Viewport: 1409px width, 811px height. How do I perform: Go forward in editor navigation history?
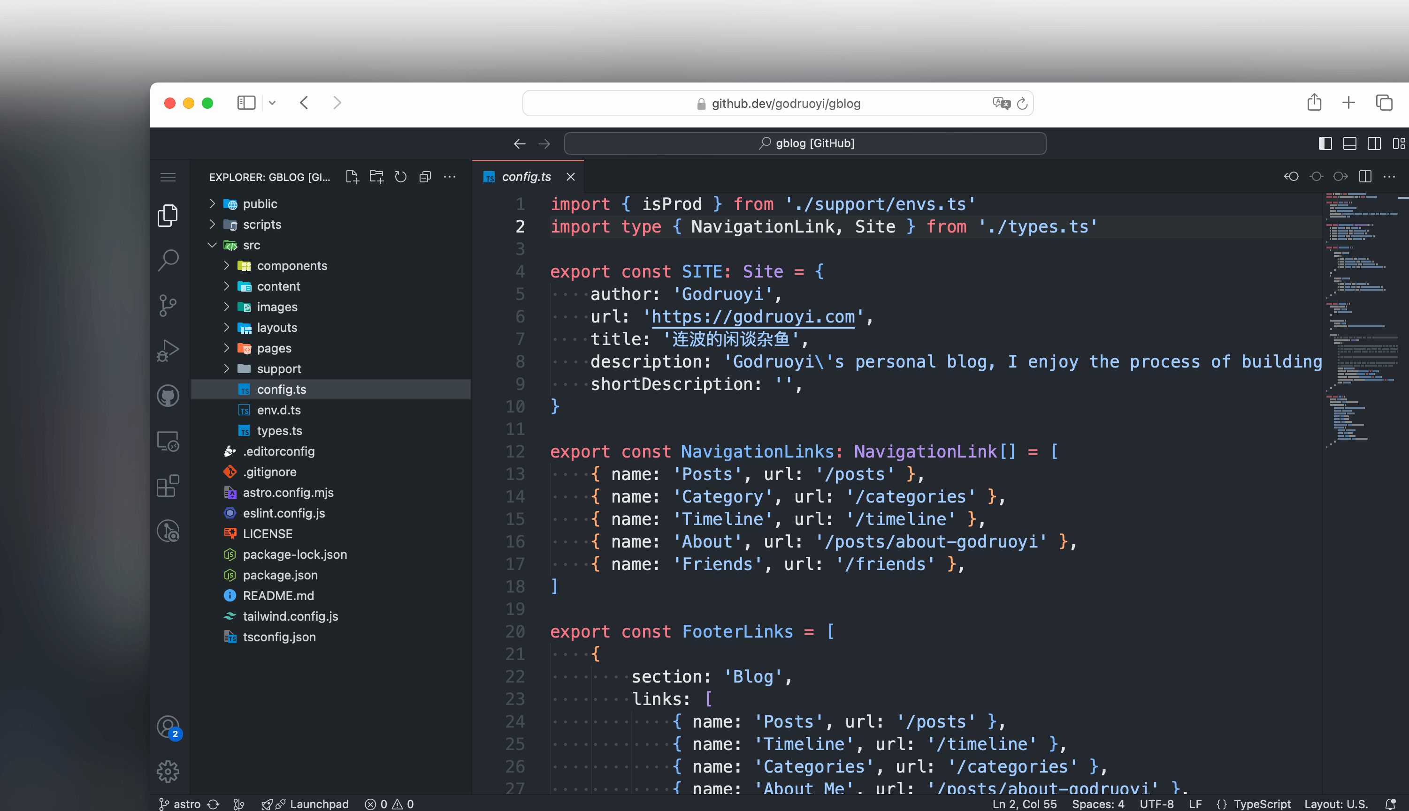[544, 144]
